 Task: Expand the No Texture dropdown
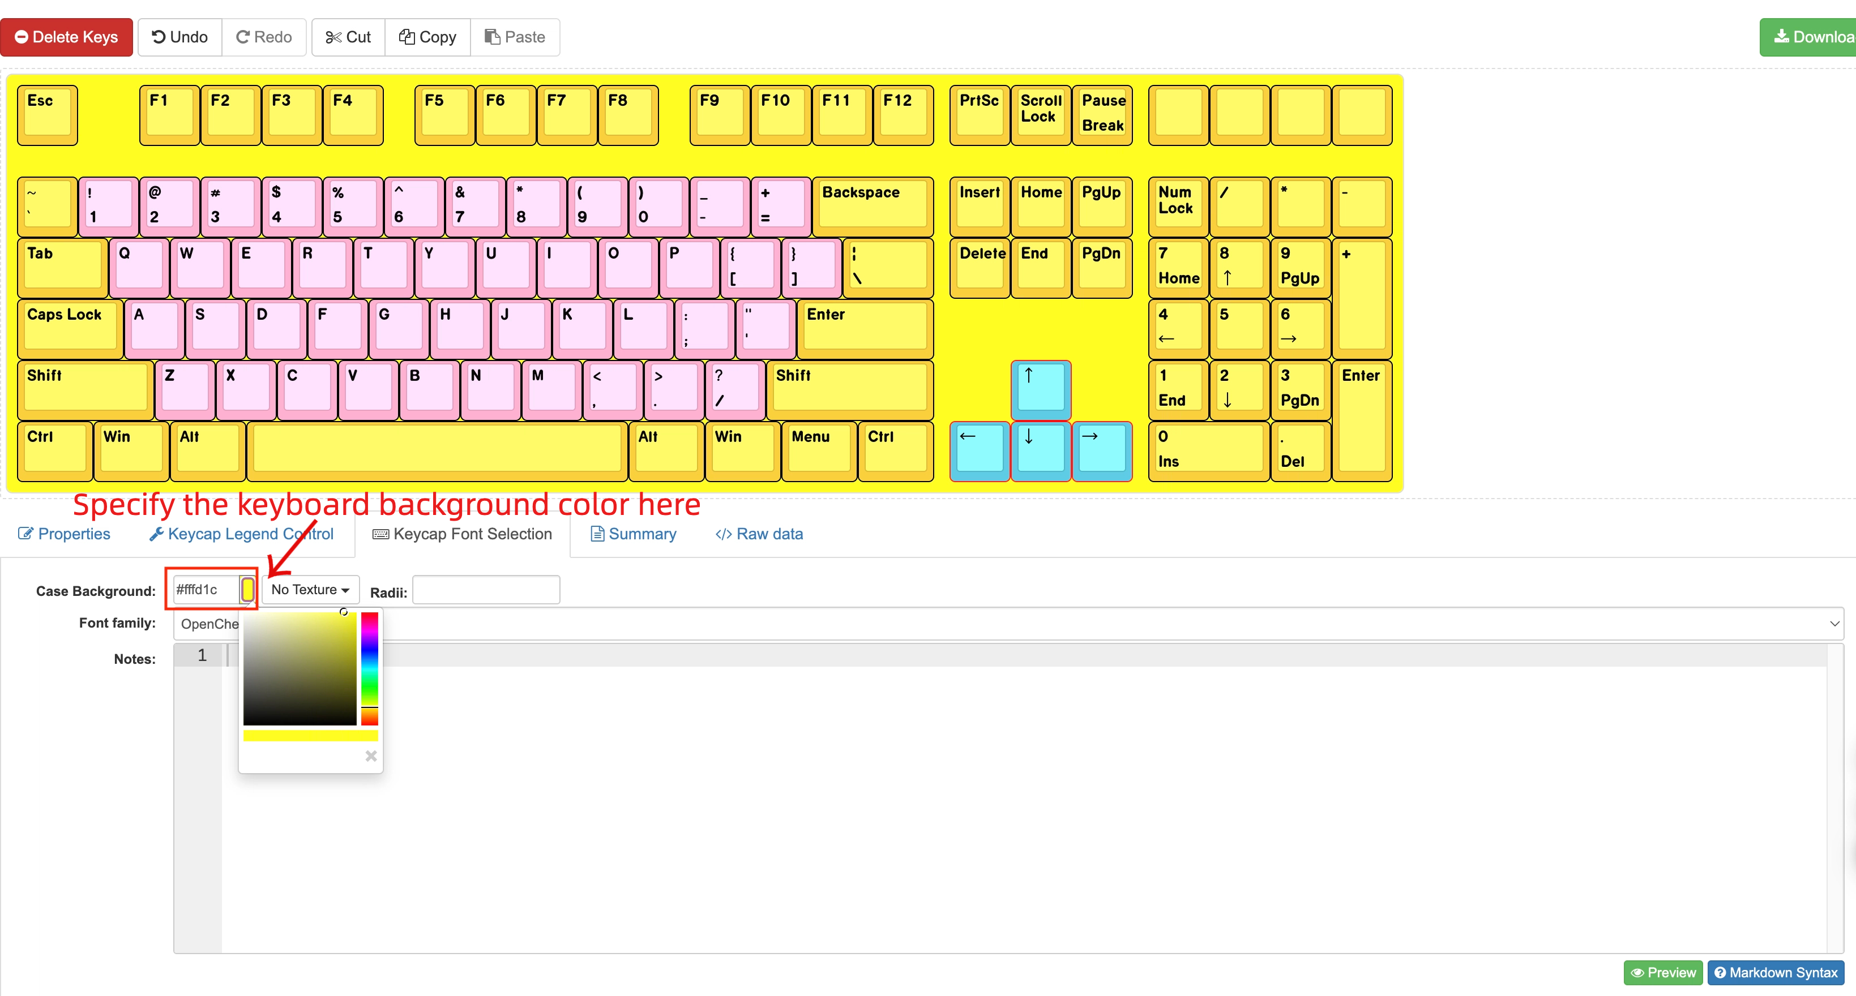[x=310, y=589]
